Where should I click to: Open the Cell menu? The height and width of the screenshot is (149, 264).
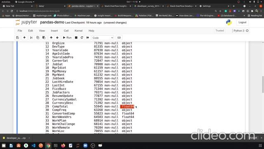pyautogui.click(x=66, y=31)
